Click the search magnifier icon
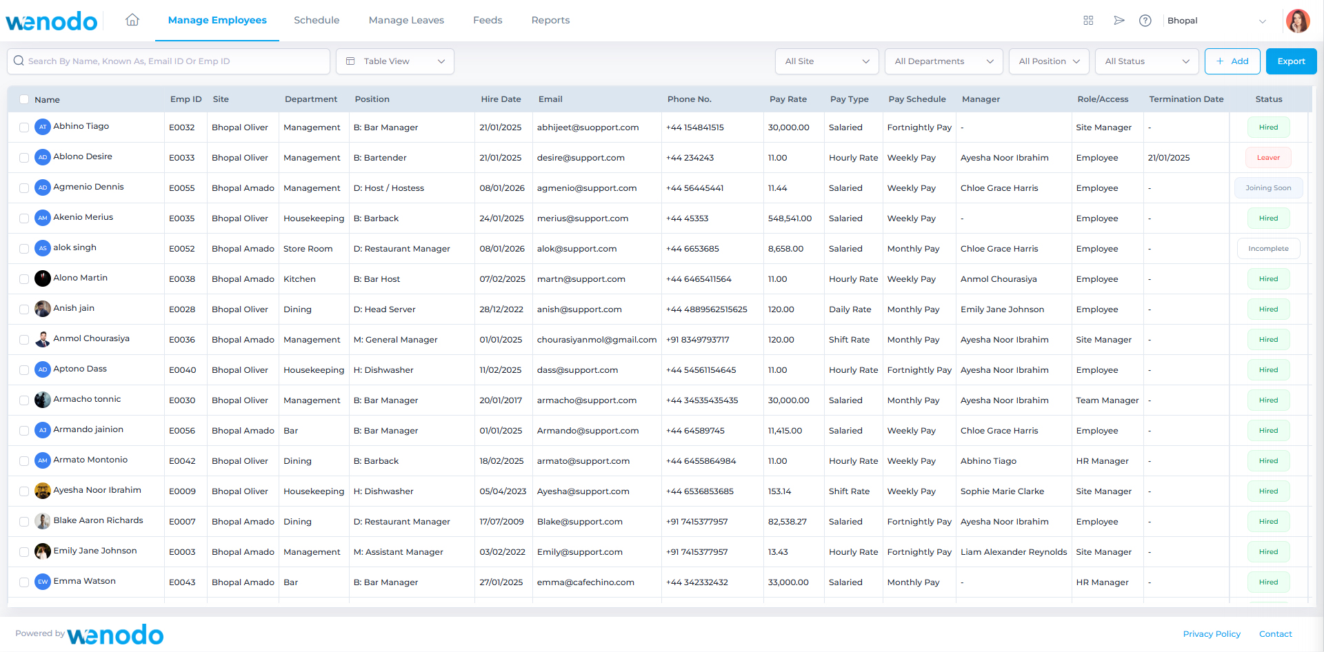The image size is (1324, 652). [19, 61]
